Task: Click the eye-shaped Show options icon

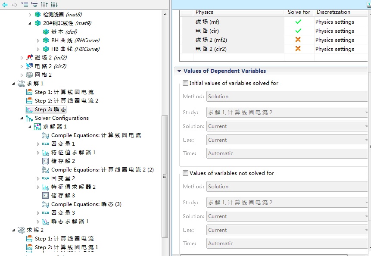Action: (x=34, y=5)
